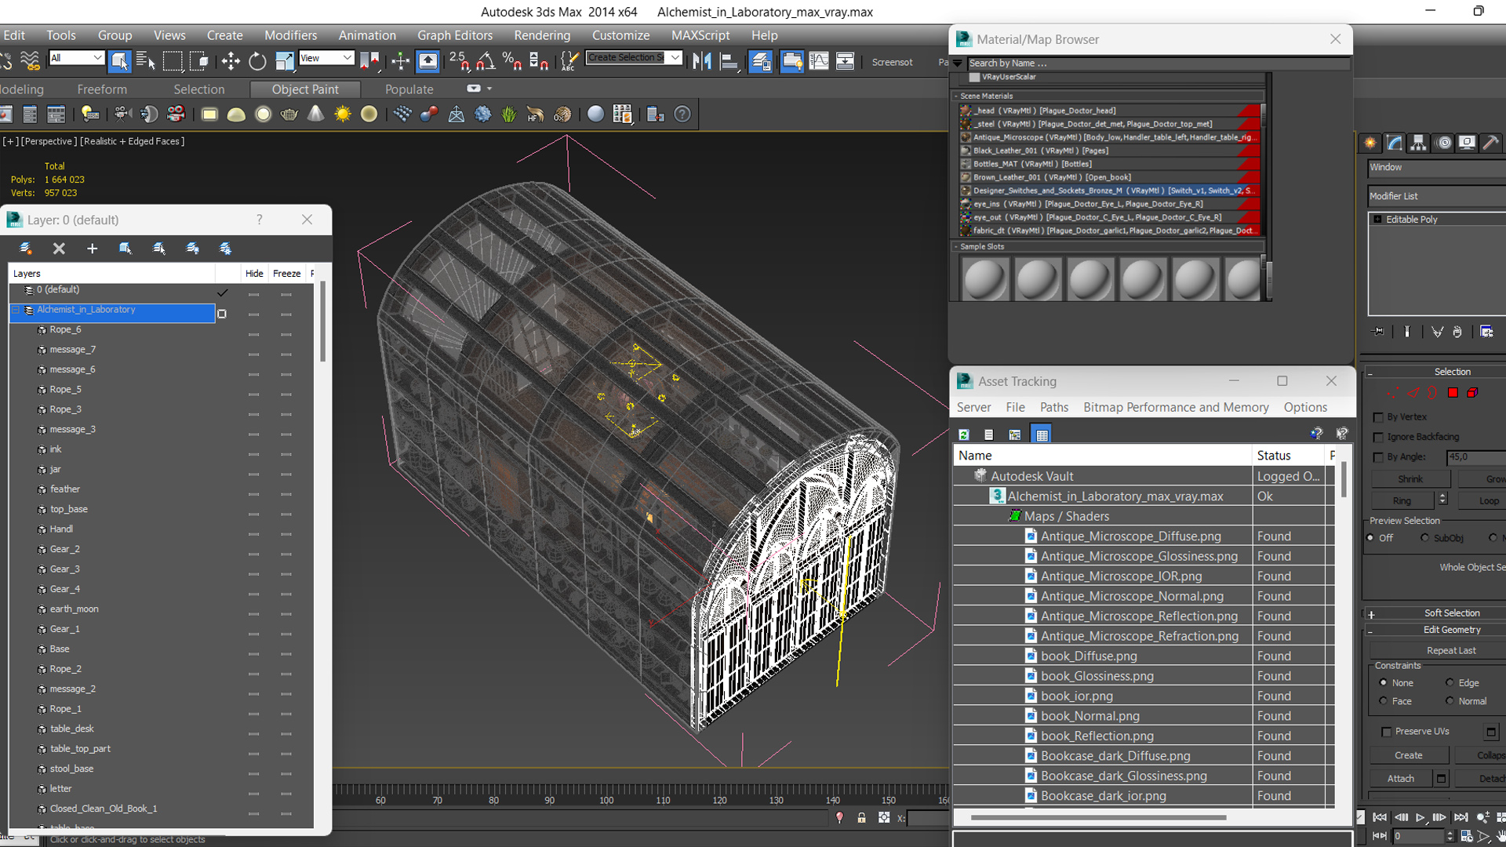Click the Pin Stack icon
Image resolution: width=1506 pixels, height=847 pixels.
point(1378,332)
